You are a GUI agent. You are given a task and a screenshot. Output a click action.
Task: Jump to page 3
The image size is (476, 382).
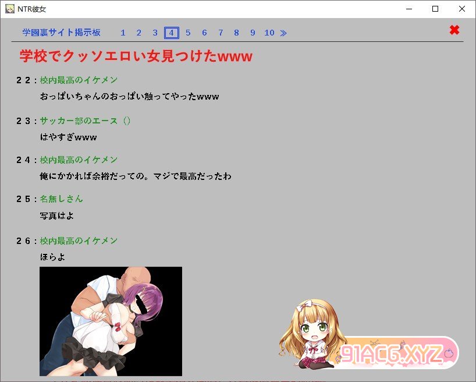click(x=155, y=33)
